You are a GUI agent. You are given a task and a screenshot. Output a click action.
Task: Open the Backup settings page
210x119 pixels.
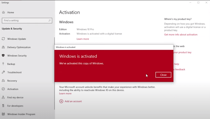pos(11,64)
